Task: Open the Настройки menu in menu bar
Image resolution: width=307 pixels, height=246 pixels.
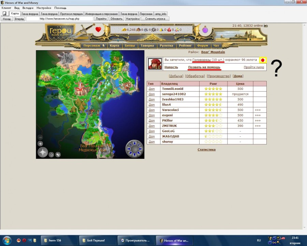Action: click(x=44, y=8)
